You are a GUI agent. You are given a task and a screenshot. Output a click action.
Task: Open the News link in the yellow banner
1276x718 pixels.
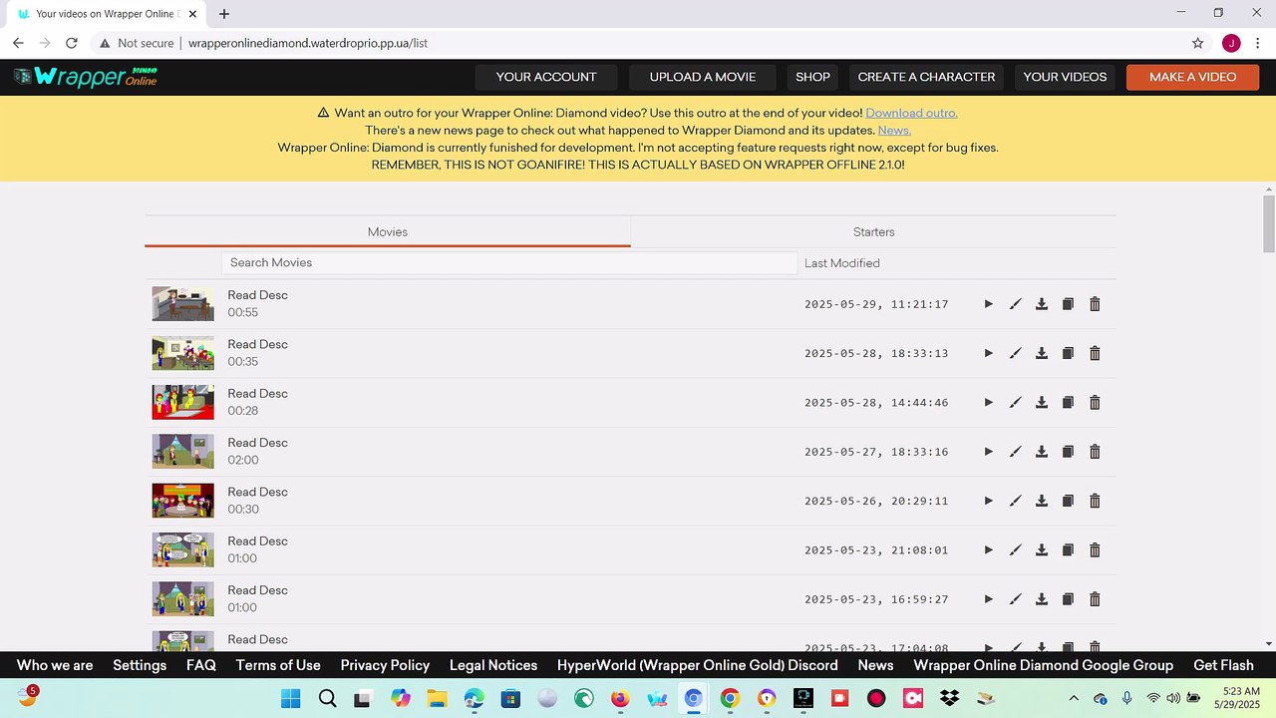tap(894, 130)
